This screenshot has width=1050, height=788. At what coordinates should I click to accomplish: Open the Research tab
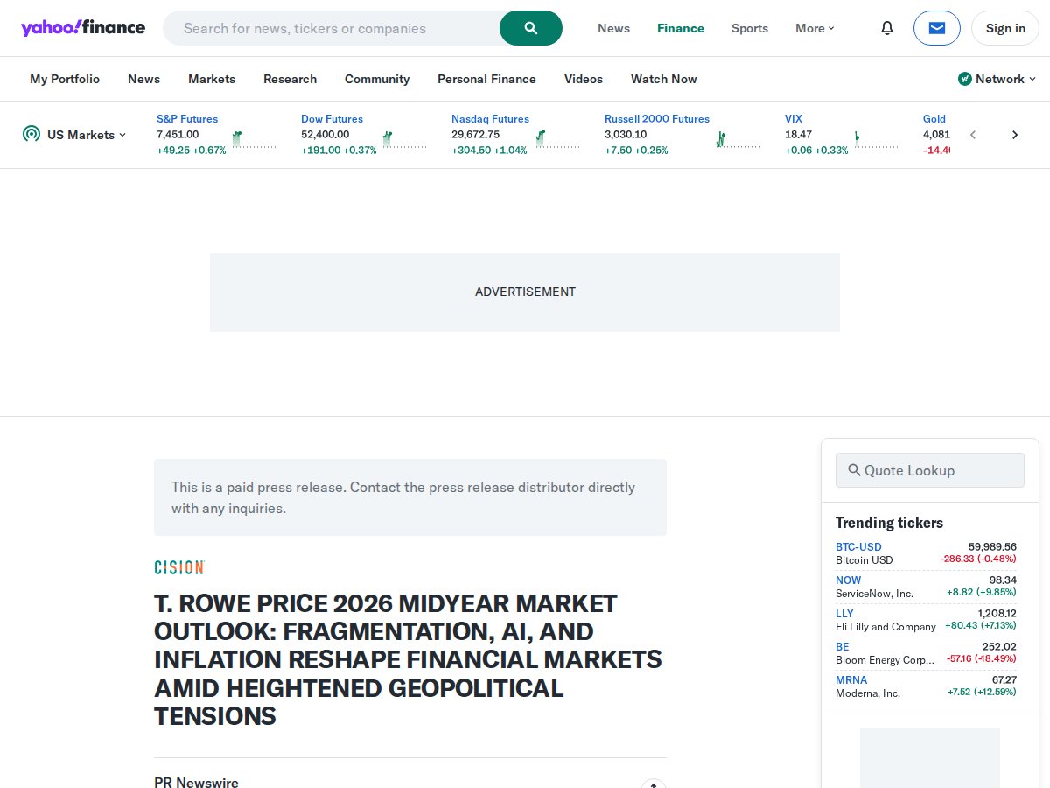point(290,79)
